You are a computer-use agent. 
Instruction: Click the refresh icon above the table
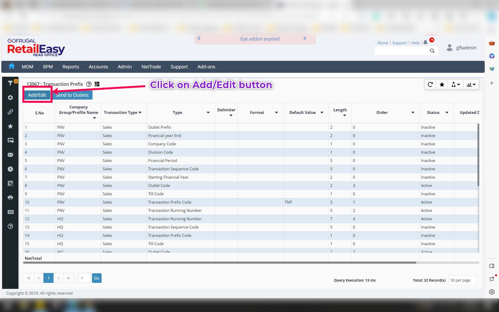430,84
